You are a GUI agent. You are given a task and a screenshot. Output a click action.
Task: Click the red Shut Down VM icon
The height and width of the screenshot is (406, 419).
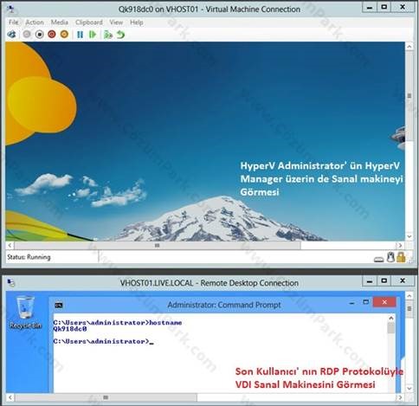tap(52, 35)
